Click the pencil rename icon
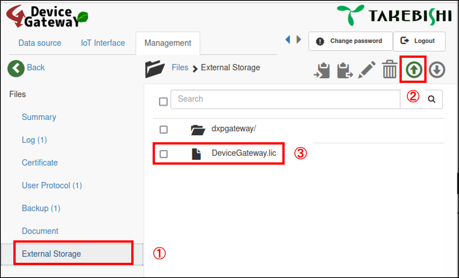Image resolution: width=459 pixels, height=278 pixels. [x=367, y=70]
